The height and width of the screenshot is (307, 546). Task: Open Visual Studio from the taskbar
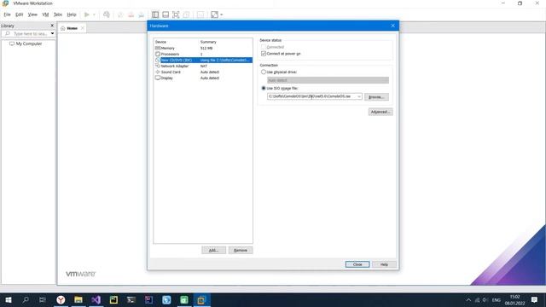[96, 299]
